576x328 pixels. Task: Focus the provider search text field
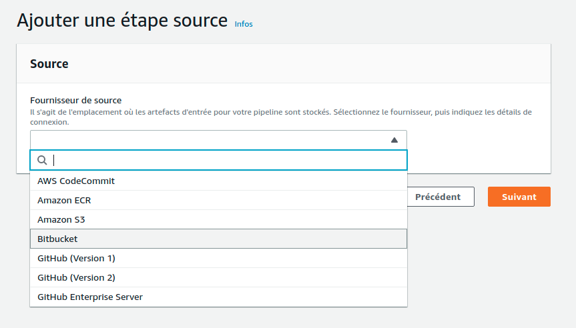point(227,160)
